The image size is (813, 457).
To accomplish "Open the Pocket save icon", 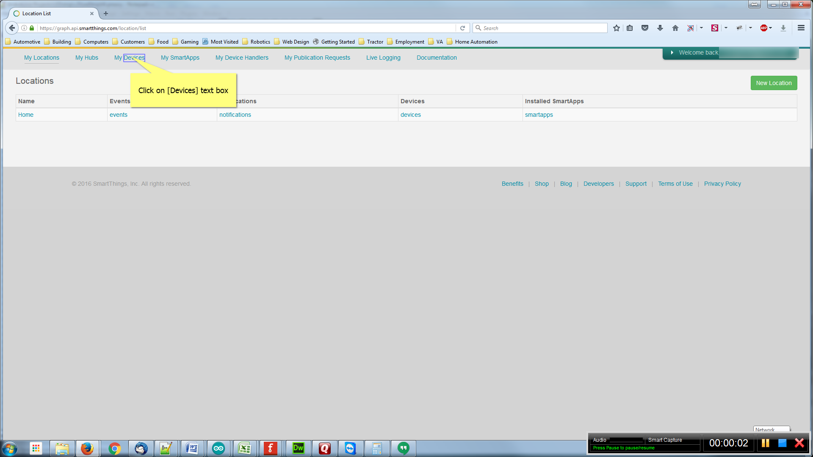I will click(x=645, y=28).
